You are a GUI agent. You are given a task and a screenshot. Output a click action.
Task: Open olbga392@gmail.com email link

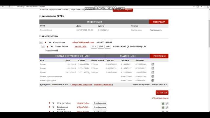coord(83,42)
